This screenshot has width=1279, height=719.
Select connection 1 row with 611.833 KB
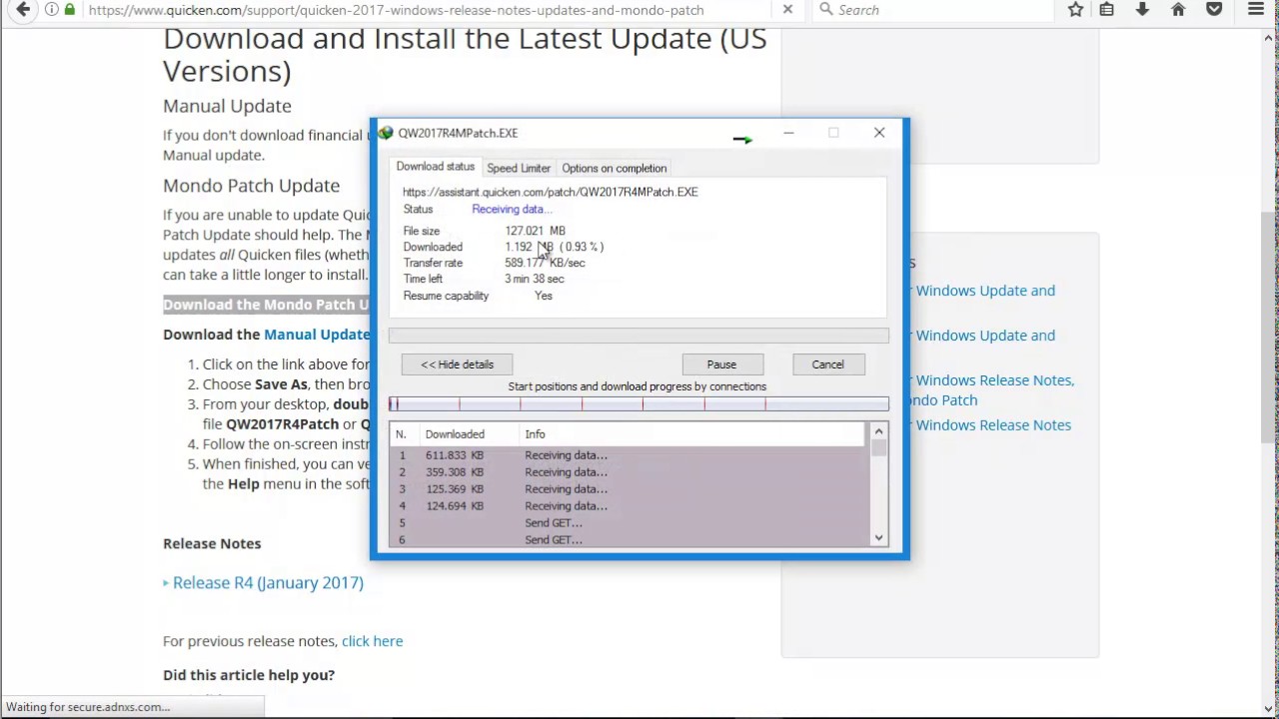coord(630,455)
